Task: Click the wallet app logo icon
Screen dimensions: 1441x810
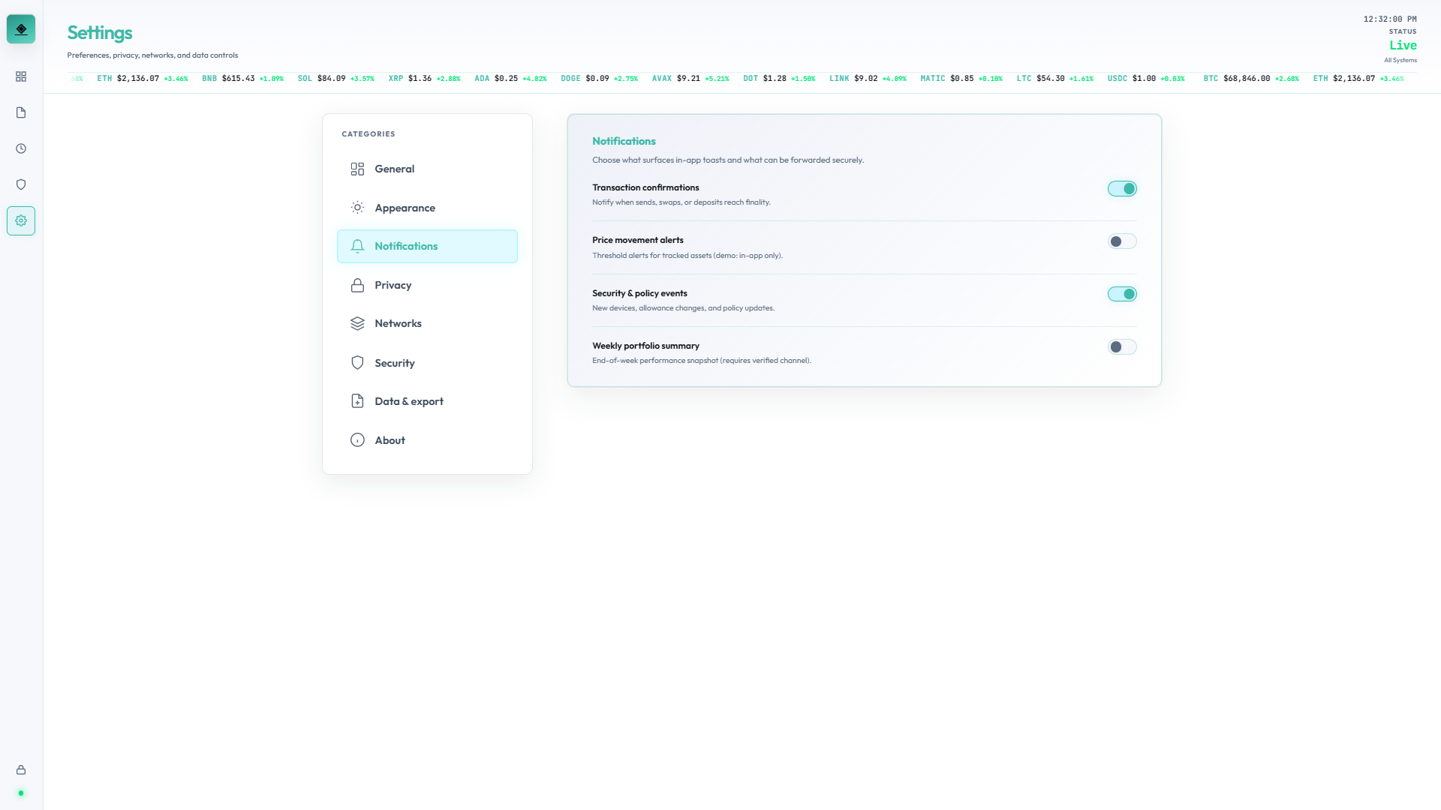Action: (21, 29)
